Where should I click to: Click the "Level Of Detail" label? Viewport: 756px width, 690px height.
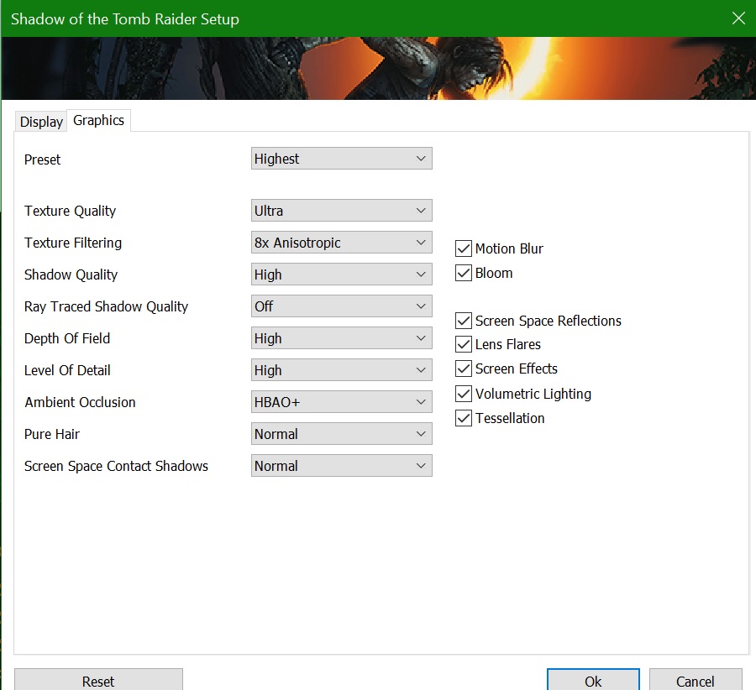tap(67, 370)
